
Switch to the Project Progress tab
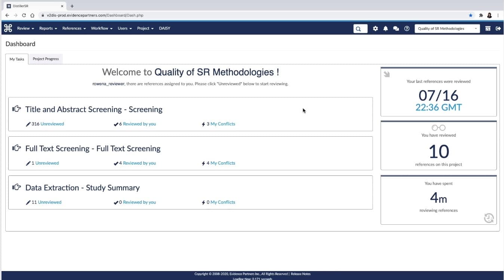[x=46, y=59]
